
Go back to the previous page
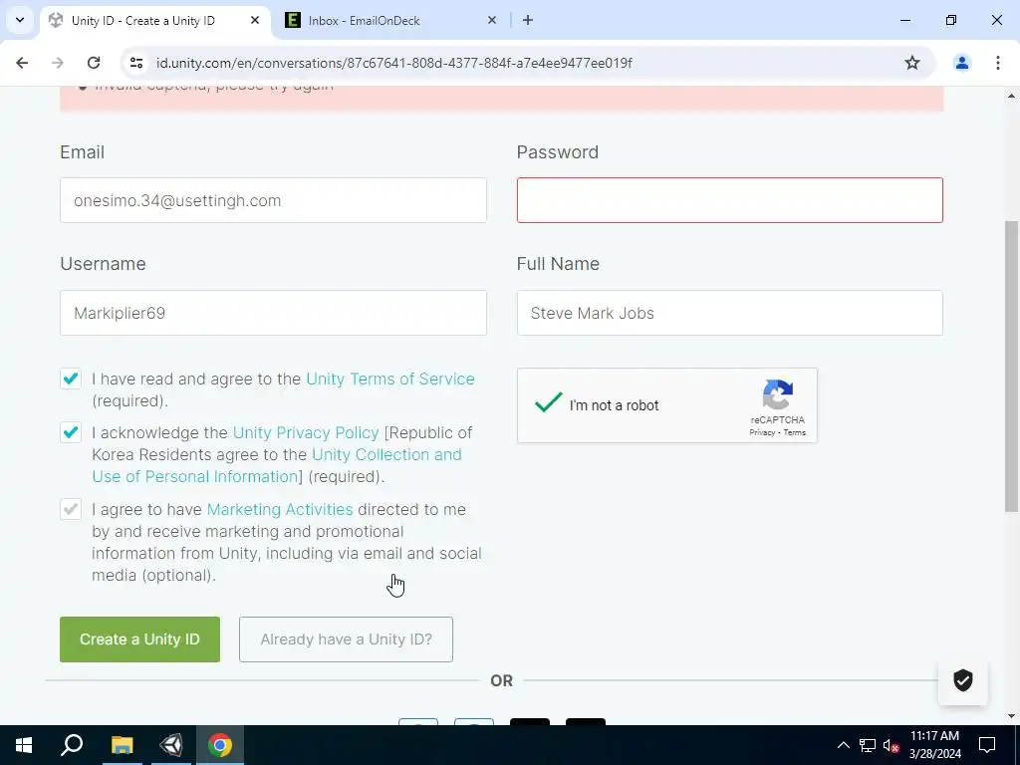coord(22,63)
